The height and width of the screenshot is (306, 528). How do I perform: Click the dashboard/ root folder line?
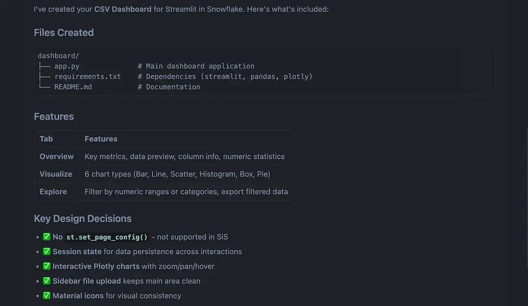[x=59, y=56]
